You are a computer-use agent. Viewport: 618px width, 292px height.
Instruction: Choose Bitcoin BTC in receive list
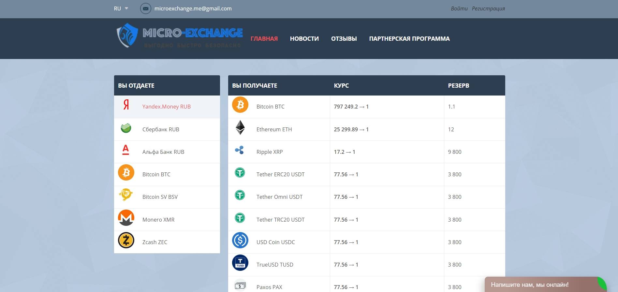click(x=270, y=107)
